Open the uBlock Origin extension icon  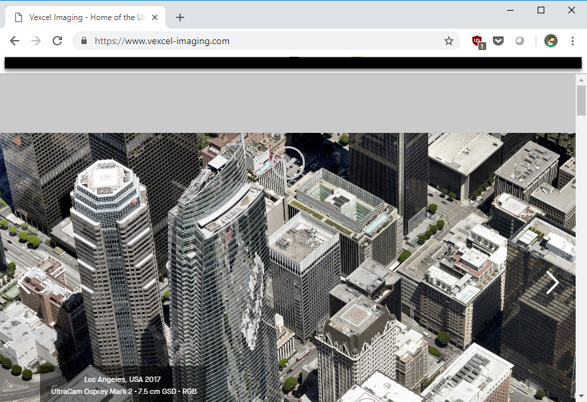tap(478, 41)
